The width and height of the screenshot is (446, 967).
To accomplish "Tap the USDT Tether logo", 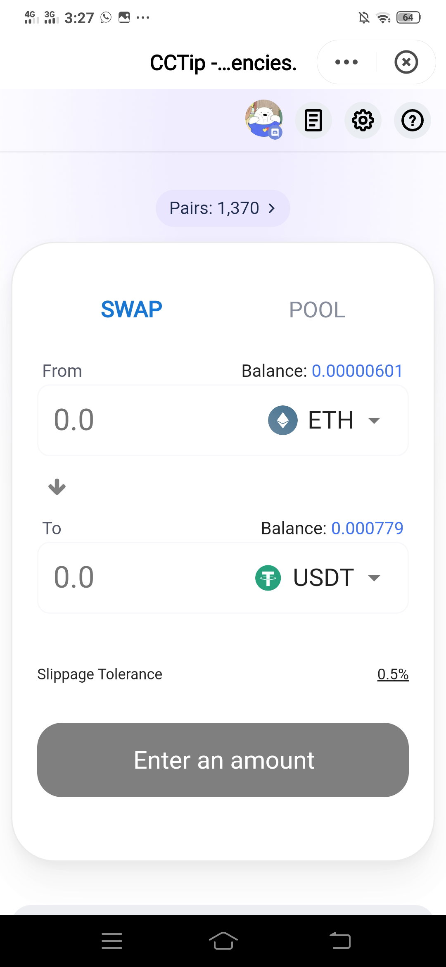I will [268, 578].
